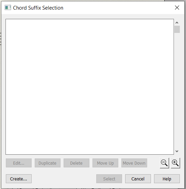This screenshot has height=189, width=186.
Task: Click the Chord Suffix Selection window icon
Action: click(8, 8)
